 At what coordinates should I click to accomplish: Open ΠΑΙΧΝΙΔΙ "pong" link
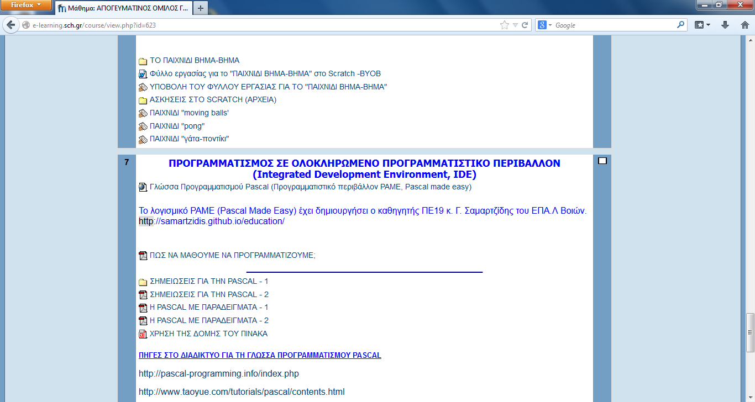click(177, 126)
